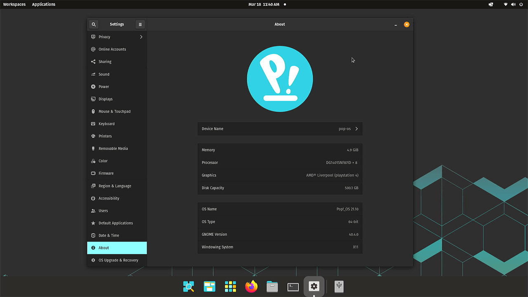The height and width of the screenshot is (297, 528).
Task: Click the Displays monitor icon
Action: 93,99
